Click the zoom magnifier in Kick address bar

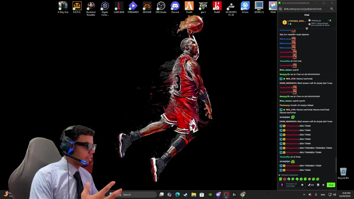click(332, 9)
